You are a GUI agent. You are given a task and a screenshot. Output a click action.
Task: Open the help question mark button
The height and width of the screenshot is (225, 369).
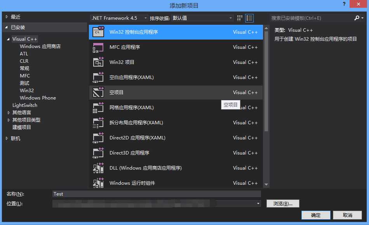tap(344, 4)
